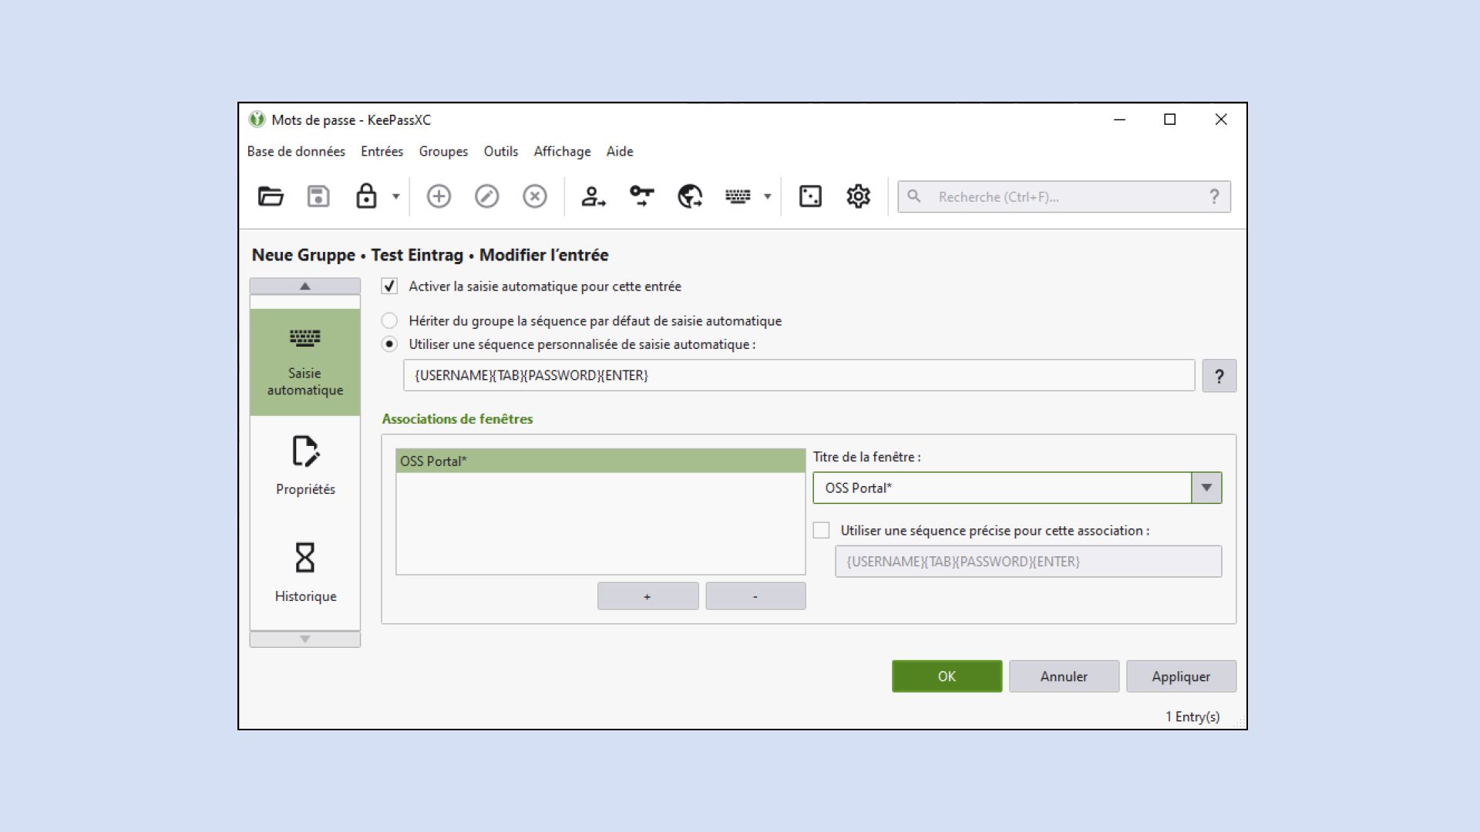Expand the lock button's dropdown arrow

click(394, 196)
